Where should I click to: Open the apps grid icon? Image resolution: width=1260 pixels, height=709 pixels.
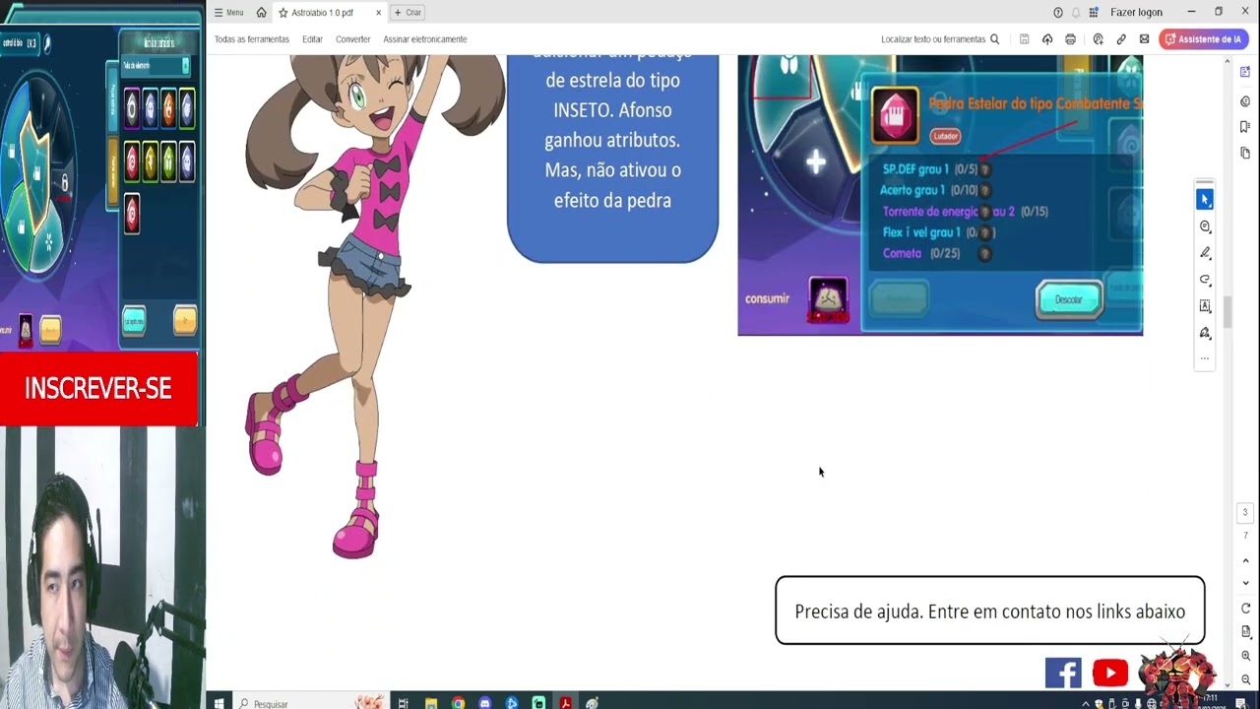[1094, 13]
